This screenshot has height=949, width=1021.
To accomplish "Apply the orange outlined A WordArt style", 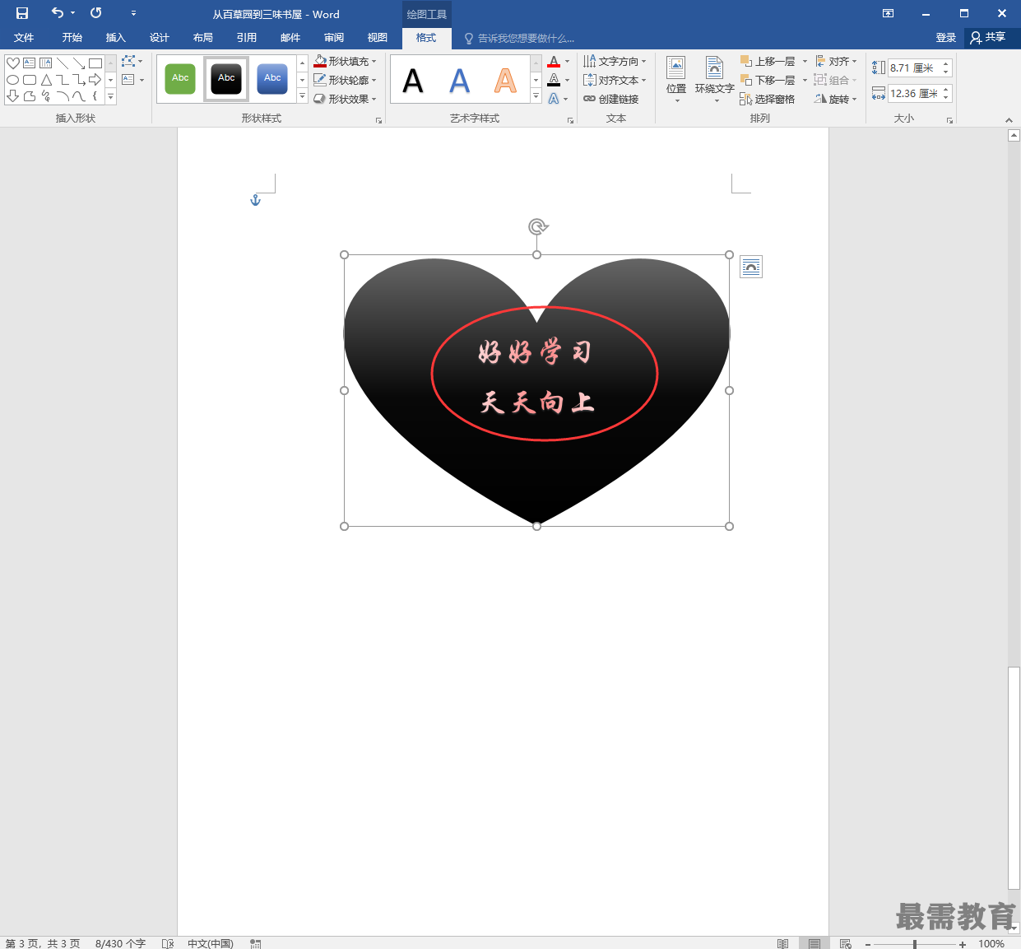I will click(x=505, y=80).
